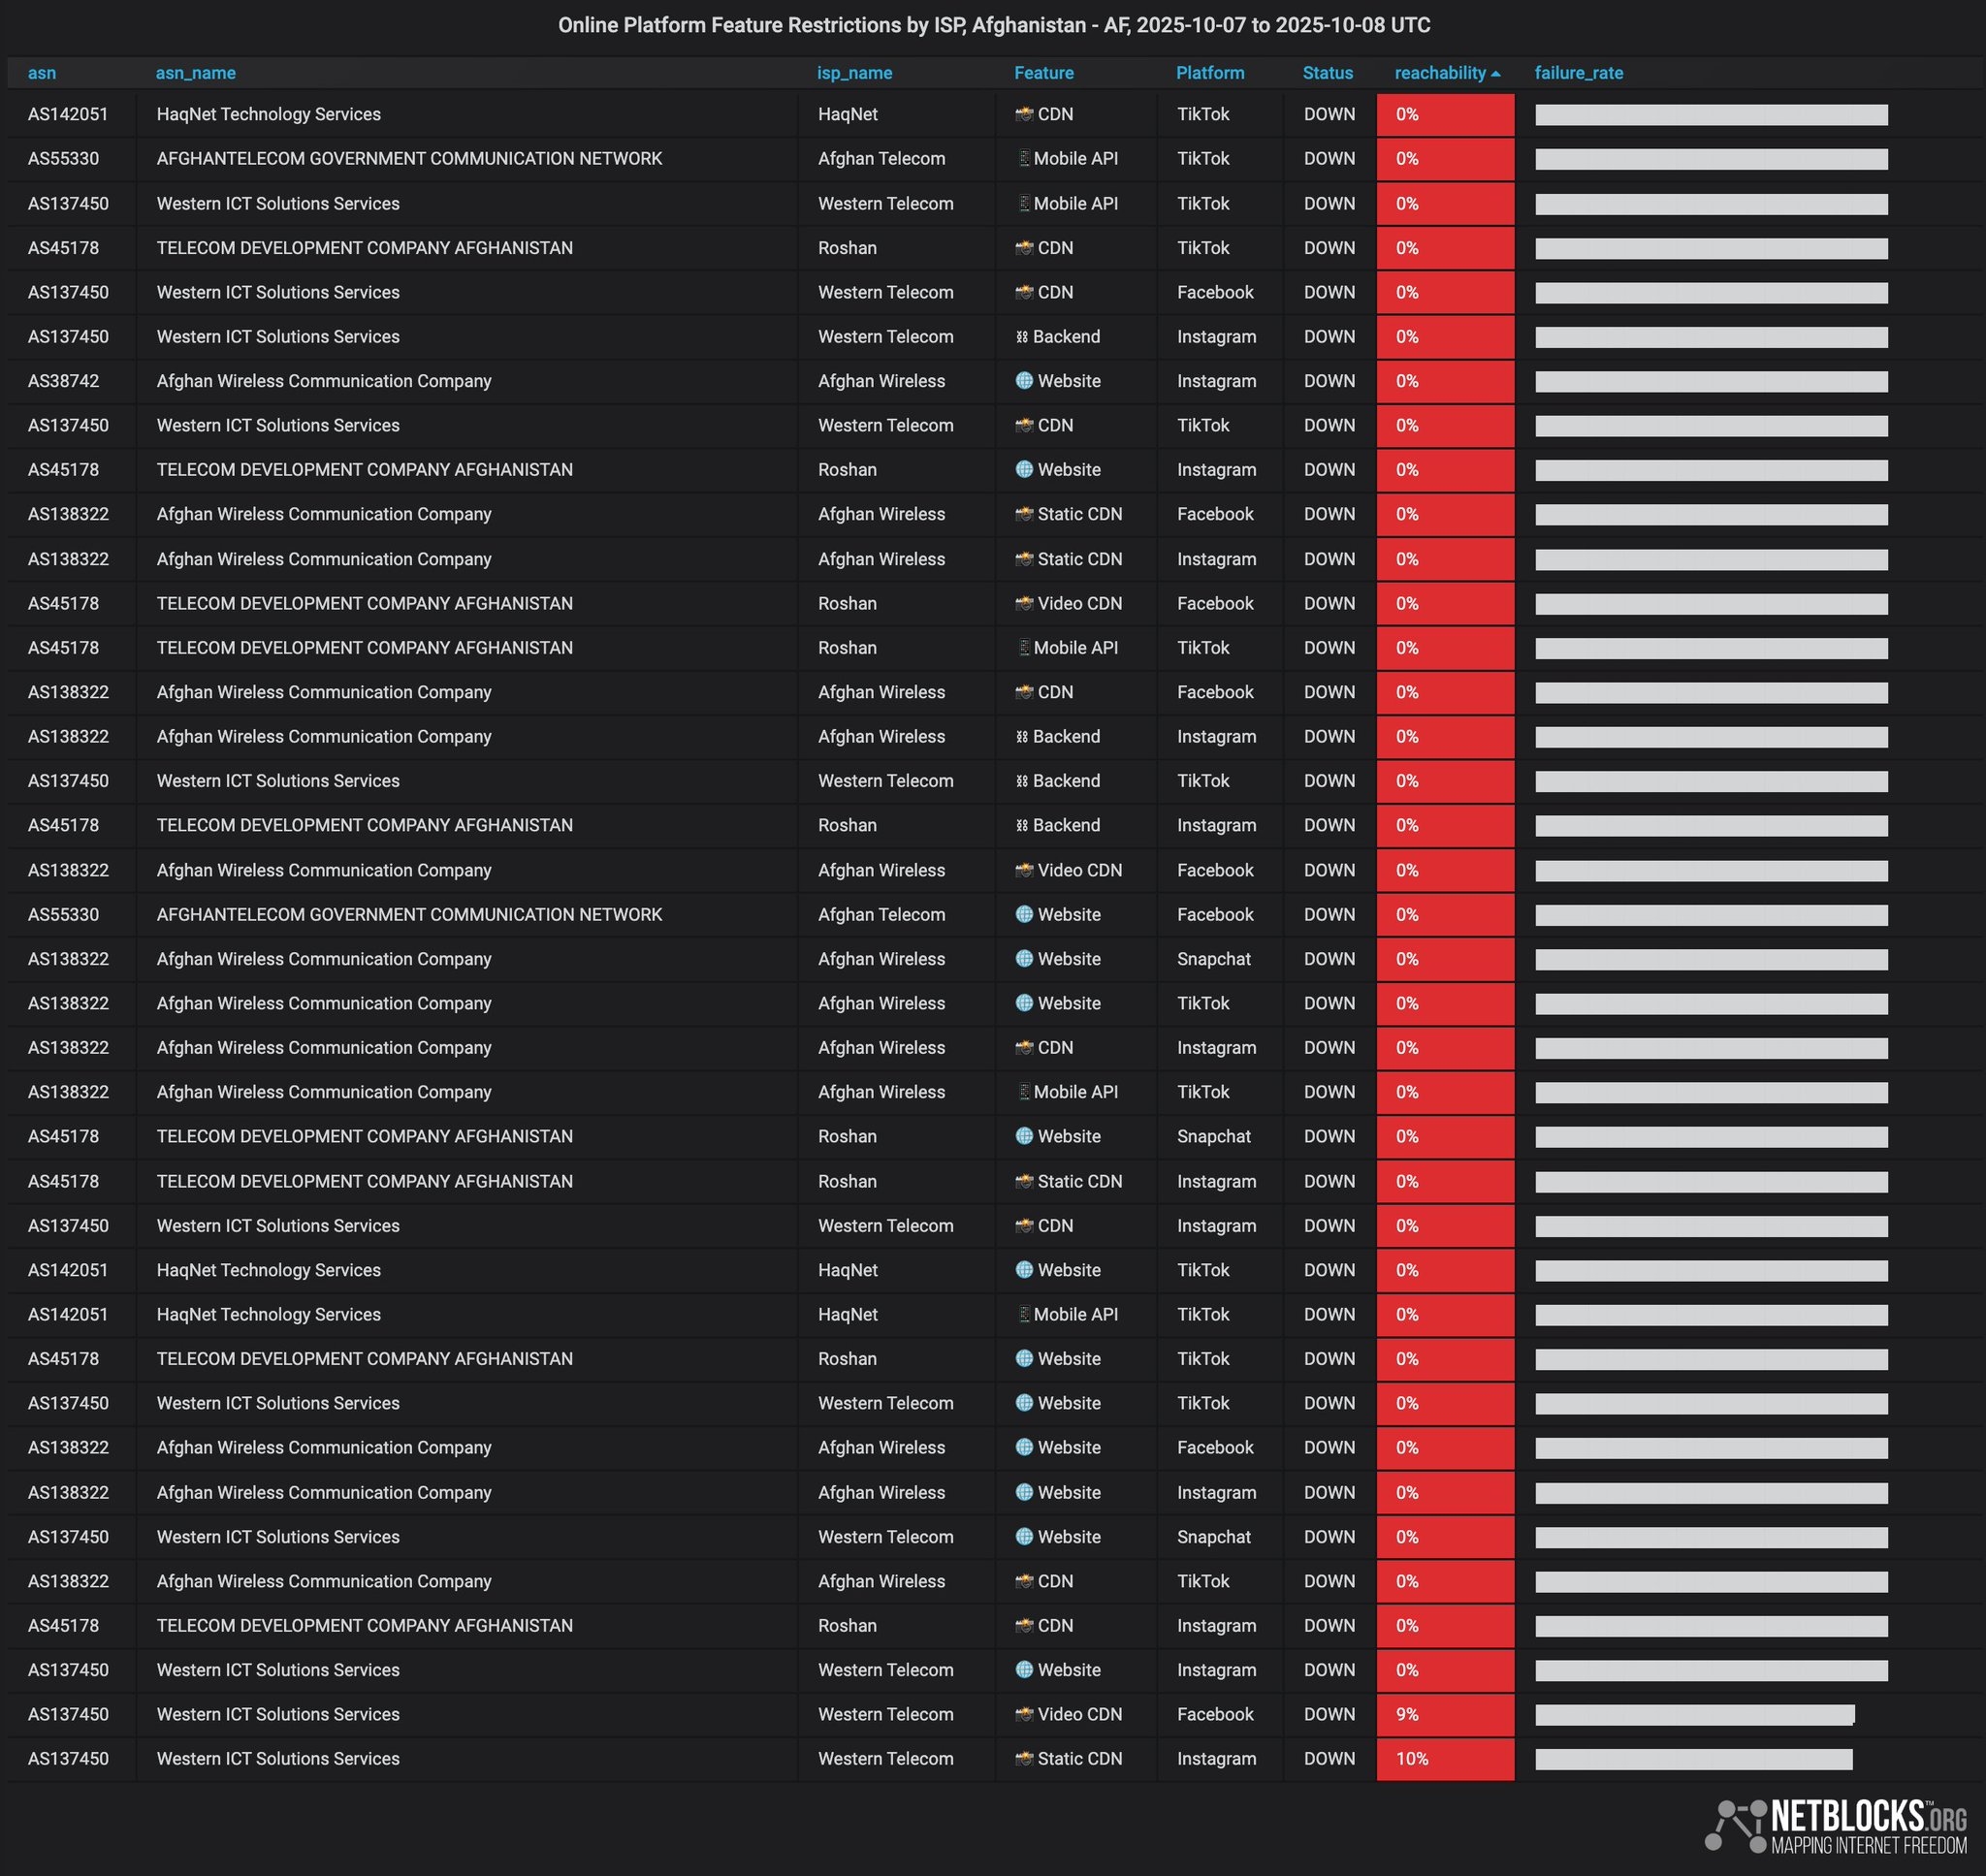The height and width of the screenshot is (1876, 1986).
Task: Click the CDN icon in the HaqNet TikTok row
Action: (x=1025, y=114)
